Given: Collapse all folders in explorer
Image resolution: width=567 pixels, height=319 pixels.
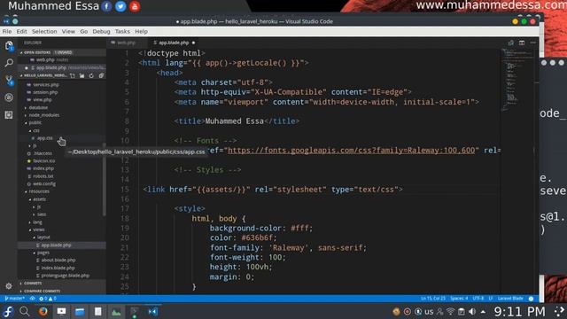Looking at the screenshot, I should pos(101,75).
